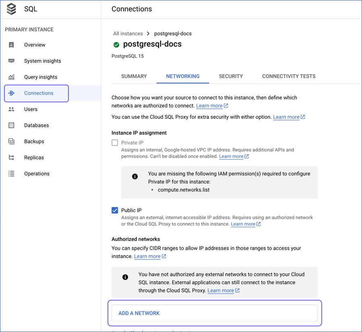Click the Connections arrow icon in sidebar
Image resolution: width=362 pixels, height=332 pixels.
[x=11, y=93]
